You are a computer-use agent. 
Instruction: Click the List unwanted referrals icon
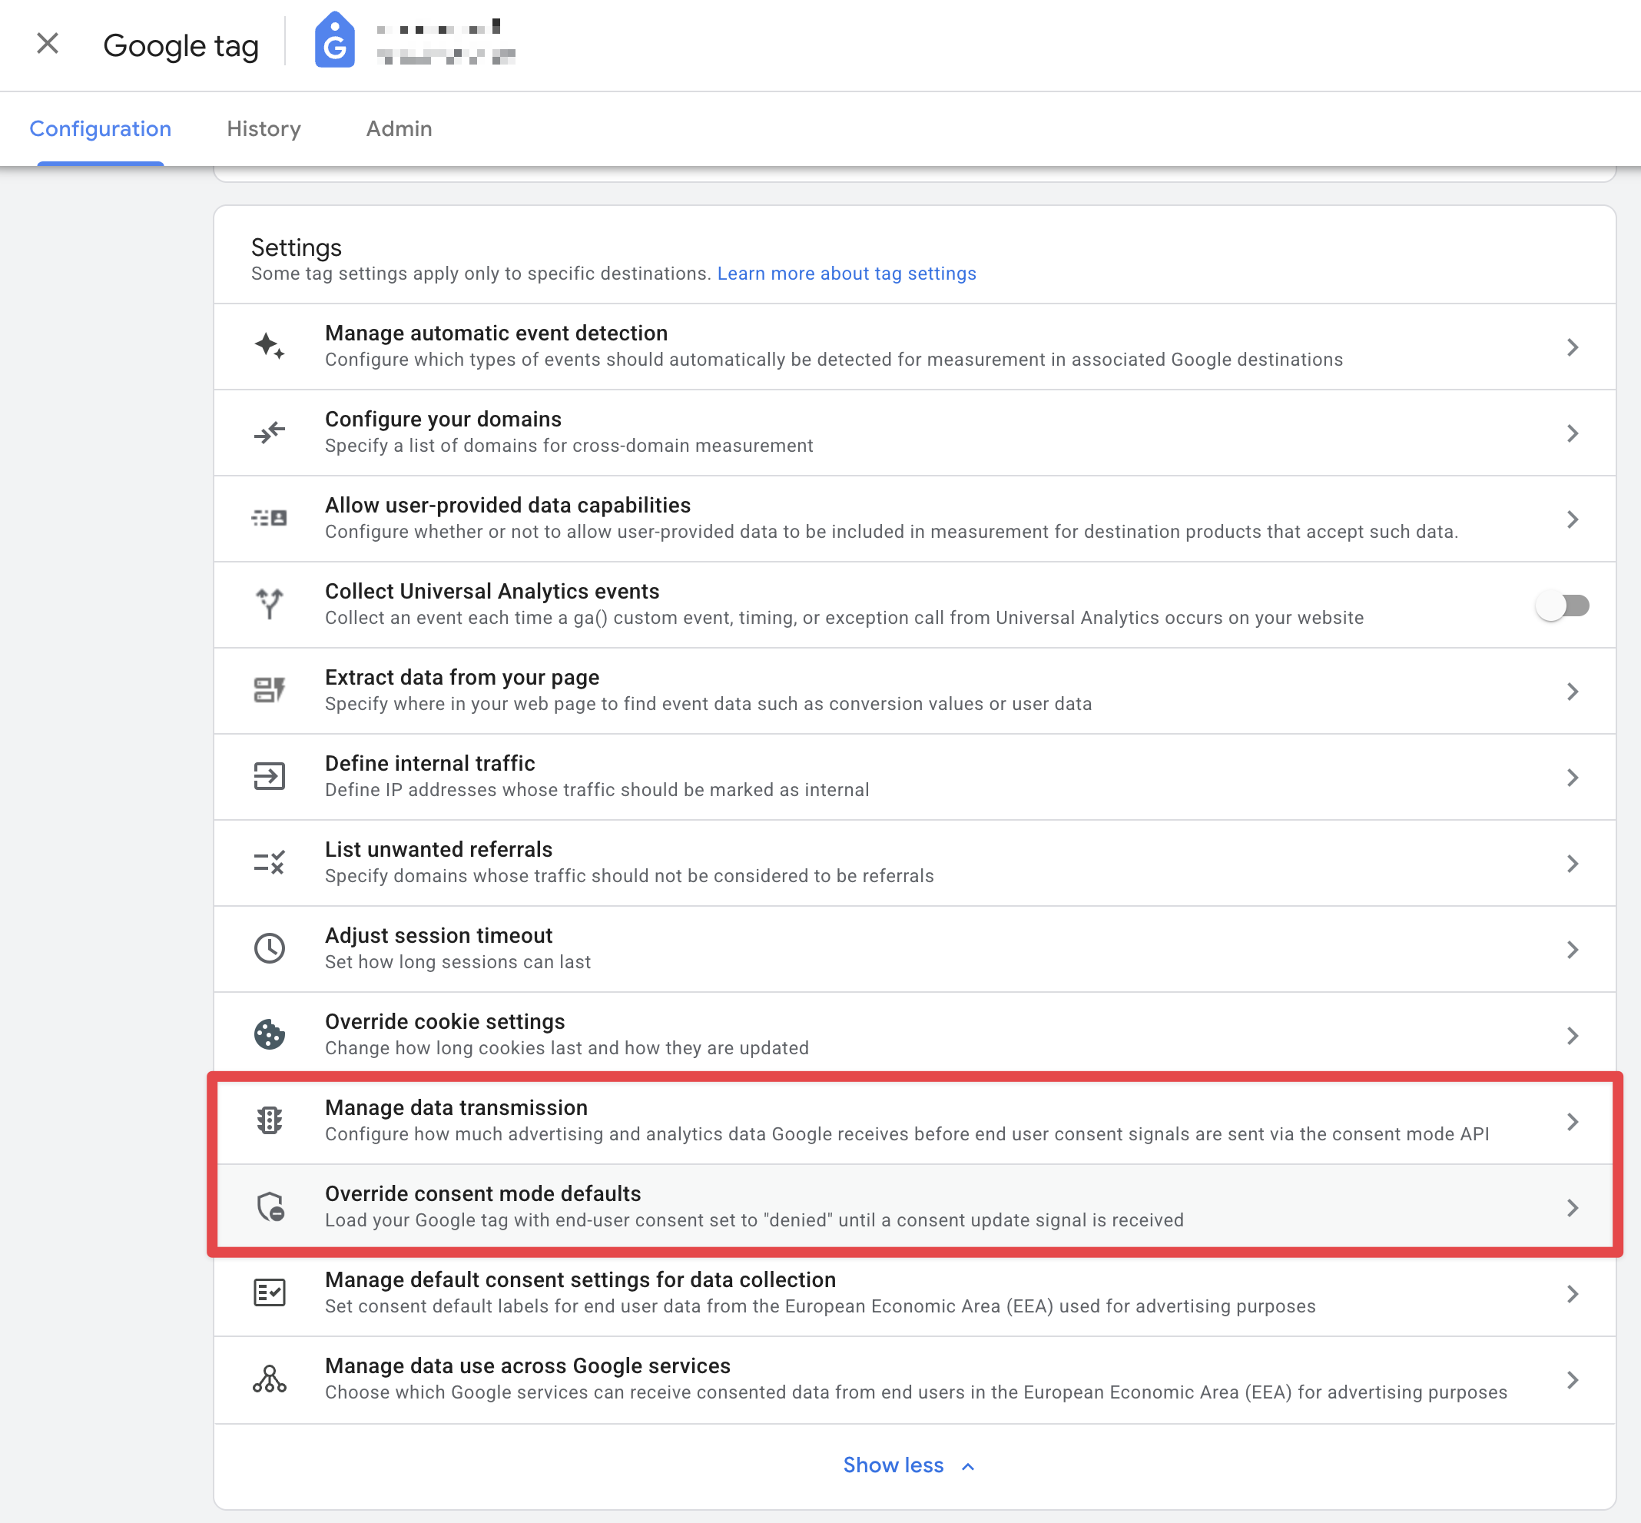click(270, 863)
